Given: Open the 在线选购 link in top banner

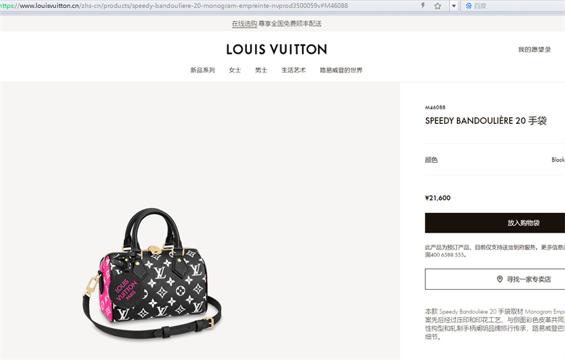Looking at the screenshot, I should coord(244,24).
